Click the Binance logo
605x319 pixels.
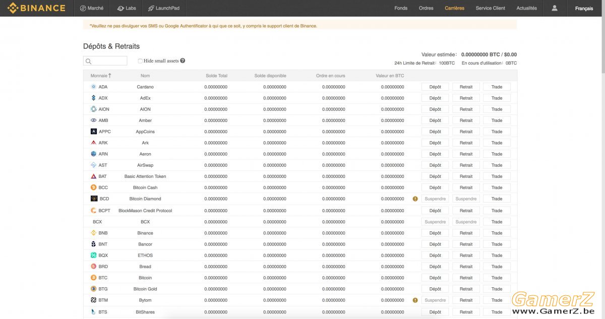(36, 8)
